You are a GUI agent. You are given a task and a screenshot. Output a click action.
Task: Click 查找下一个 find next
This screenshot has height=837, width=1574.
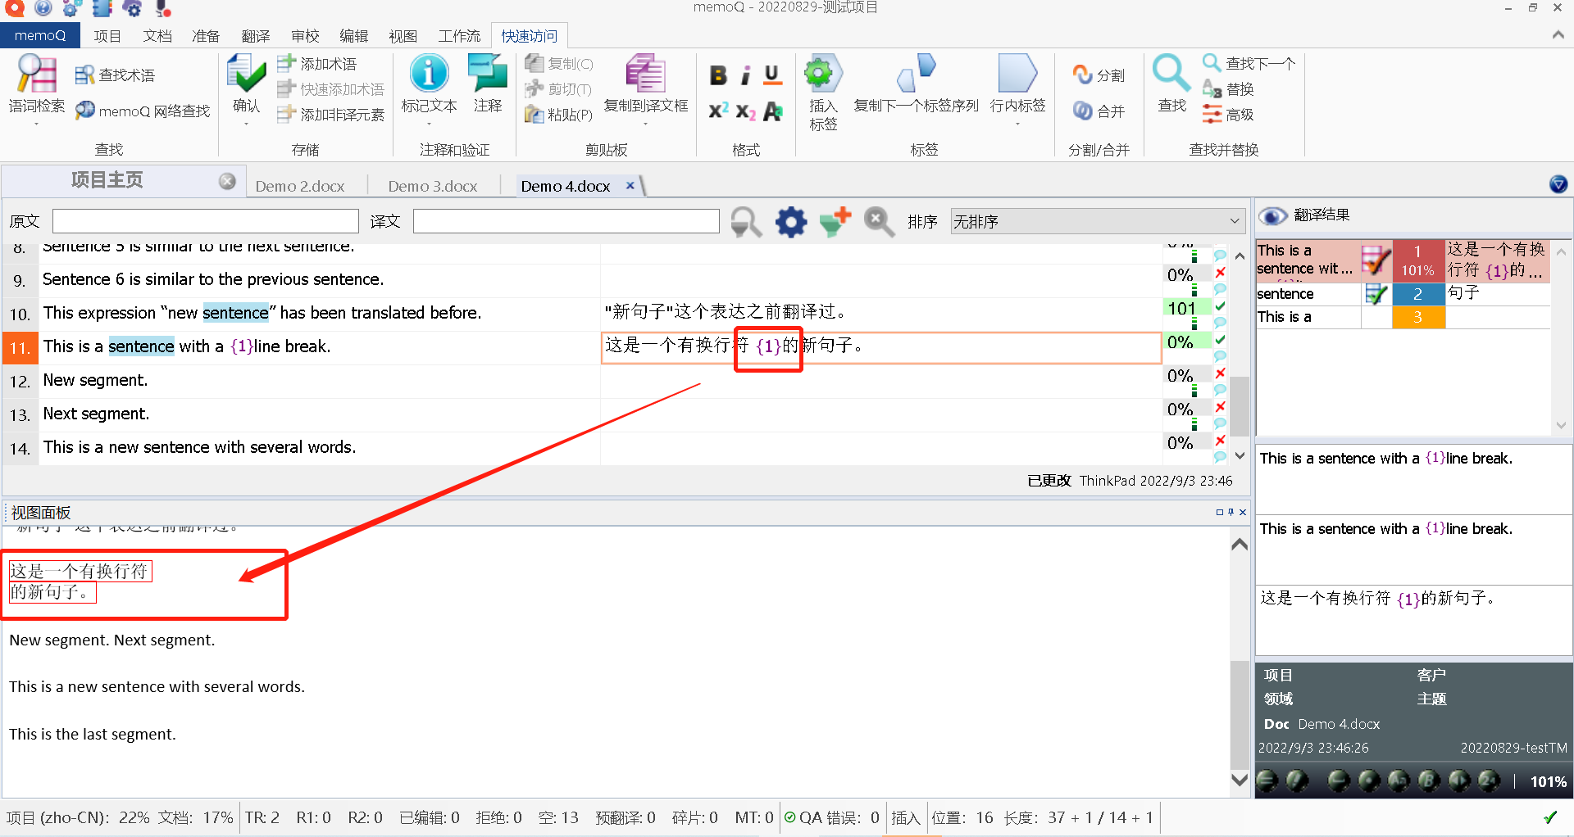1249,63
